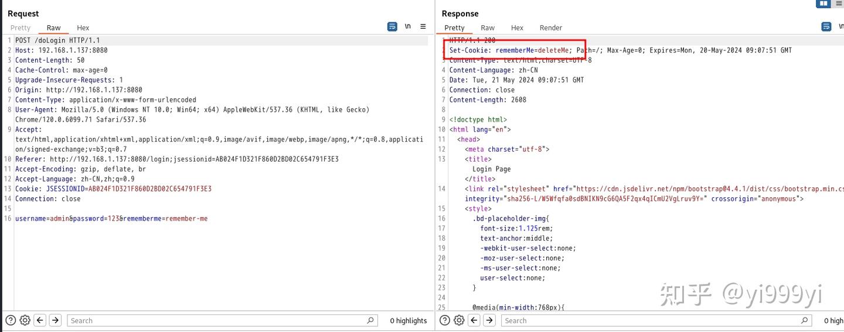
Task: Click the 'Content-Length: 50' request header
Action: (x=50, y=60)
